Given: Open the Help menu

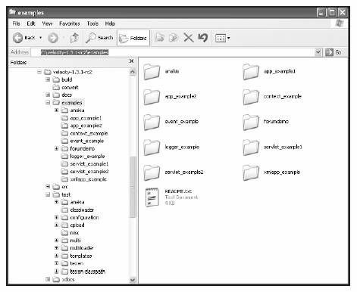Looking at the screenshot, I should pos(110,23).
